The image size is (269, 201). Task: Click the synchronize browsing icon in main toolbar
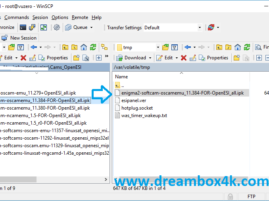coord(44,27)
